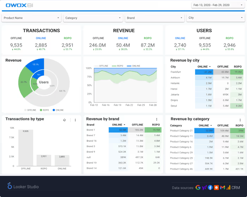The width and height of the screenshot is (247, 197).
Task: Click the Product Category 25 row
Action: (x=207, y=158)
